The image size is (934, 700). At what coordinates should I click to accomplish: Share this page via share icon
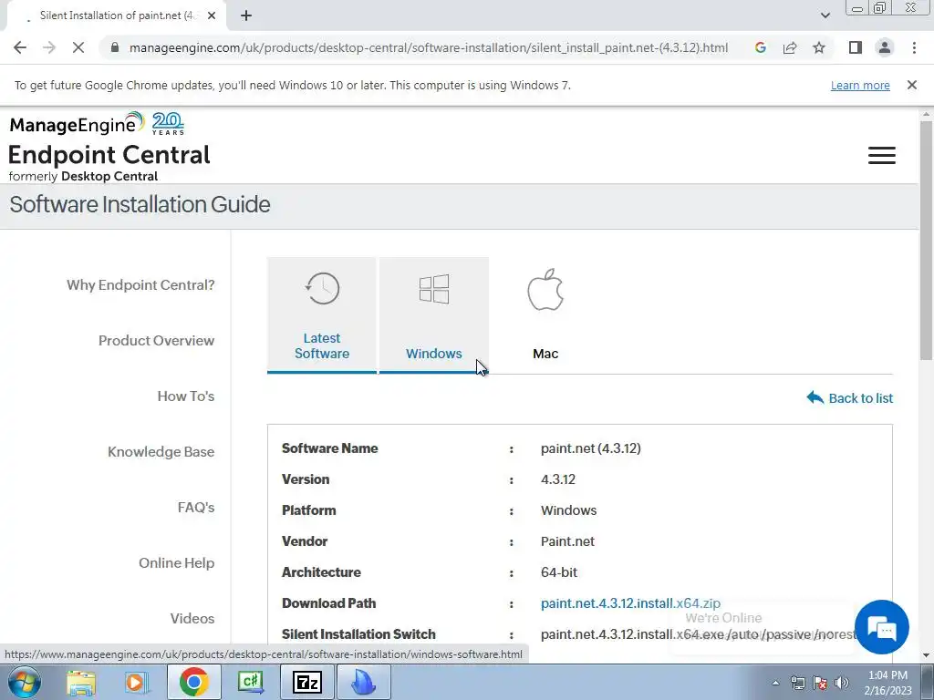(x=790, y=47)
